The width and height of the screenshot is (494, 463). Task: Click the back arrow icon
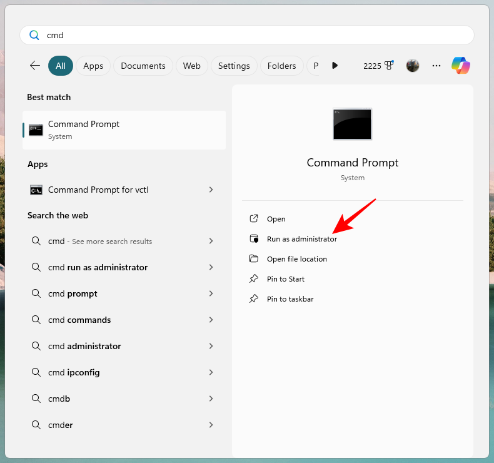[35, 66]
